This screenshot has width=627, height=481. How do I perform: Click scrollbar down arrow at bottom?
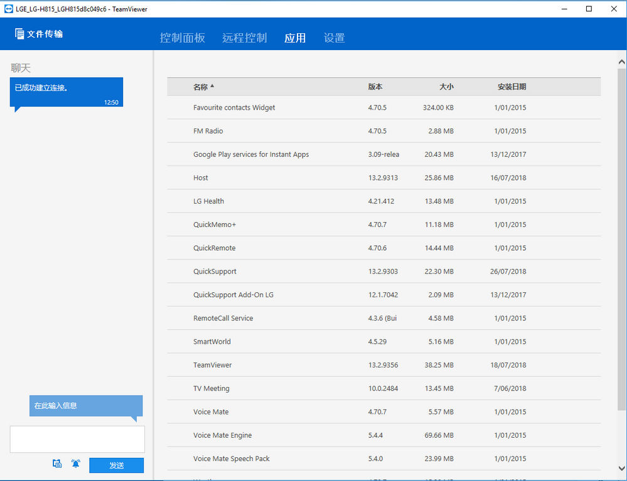621,468
